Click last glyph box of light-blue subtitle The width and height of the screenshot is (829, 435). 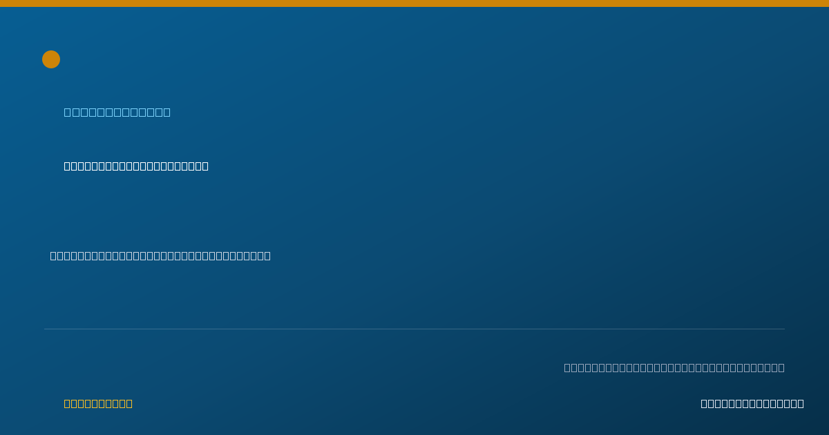(167, 112)
